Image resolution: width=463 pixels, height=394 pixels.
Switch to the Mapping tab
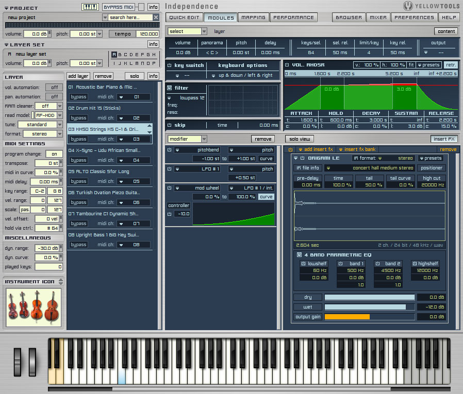(x=253, y=18)
